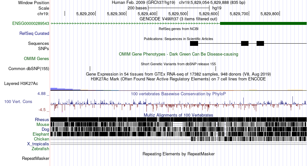Click the Short Genetic Variants dbSNP title
Viewport: 307px width, 166px height.
coord(178,64)
